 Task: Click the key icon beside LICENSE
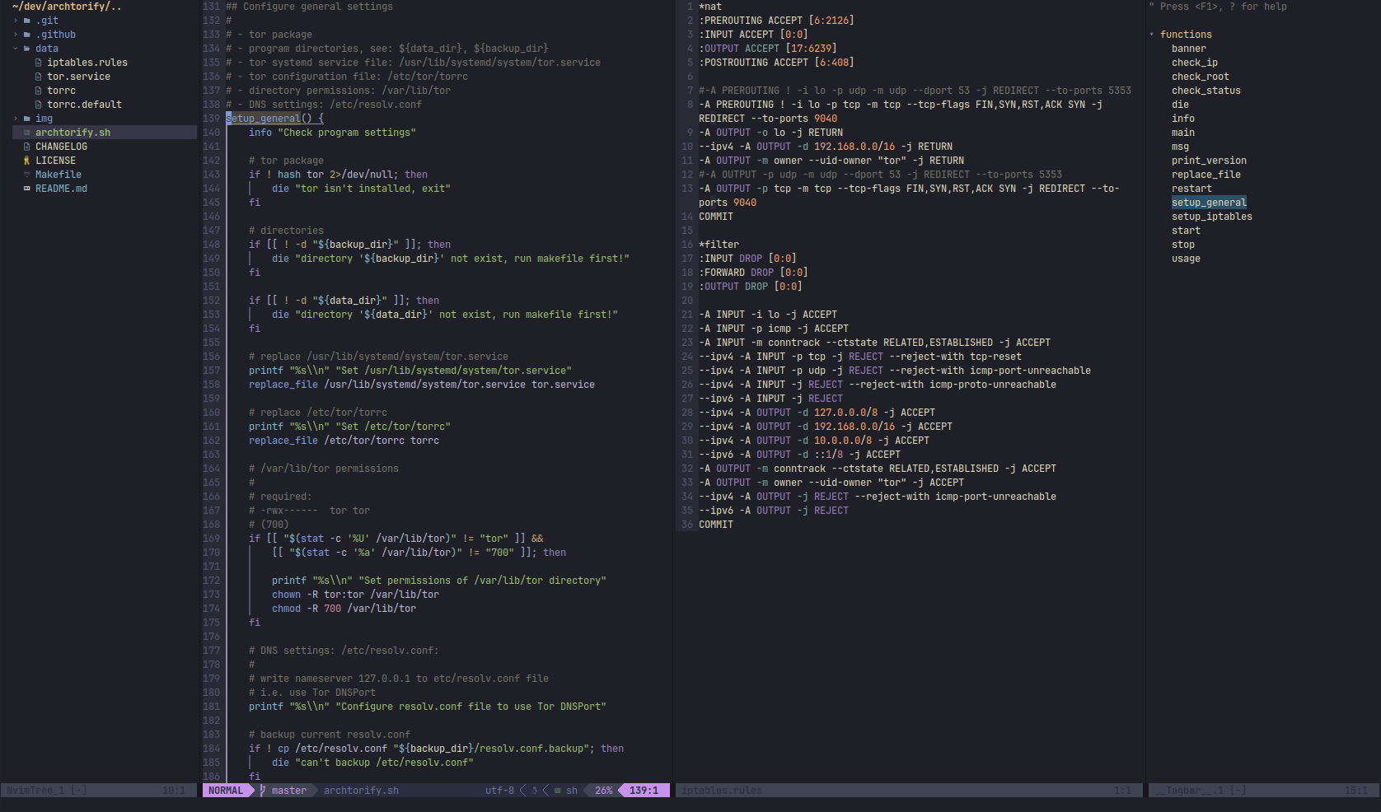tap(27, 161)
